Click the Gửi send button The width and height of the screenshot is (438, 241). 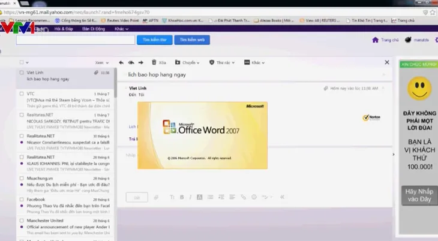tap(137, 197)
